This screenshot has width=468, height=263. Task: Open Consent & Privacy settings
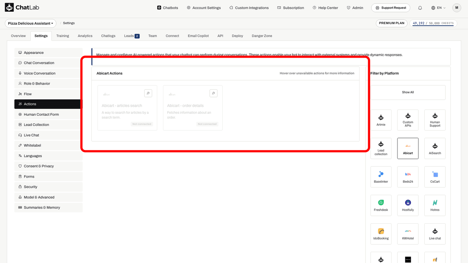pyautogui.click(x=48, y=166)
